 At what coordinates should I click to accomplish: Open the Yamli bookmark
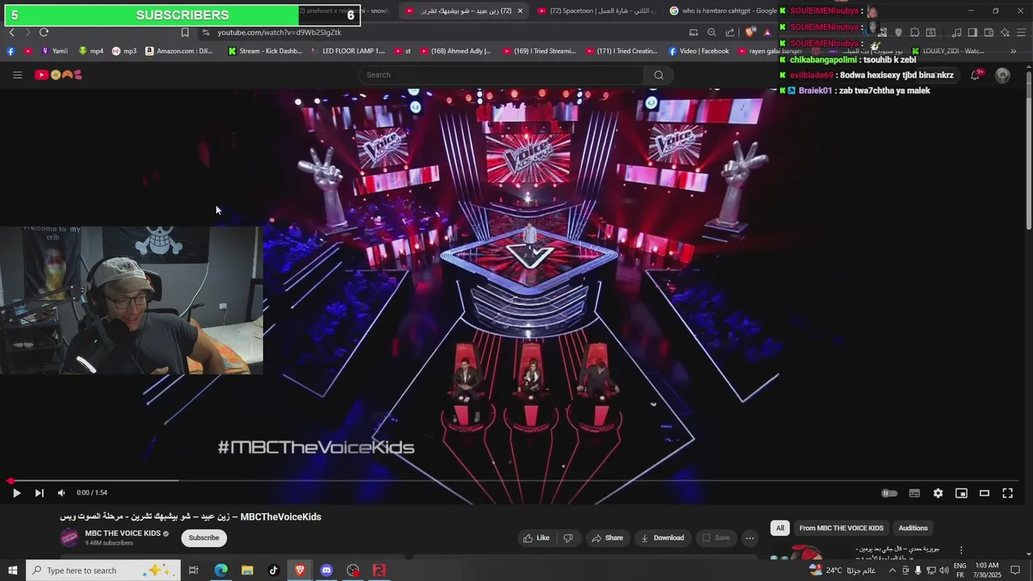(54, 51)
